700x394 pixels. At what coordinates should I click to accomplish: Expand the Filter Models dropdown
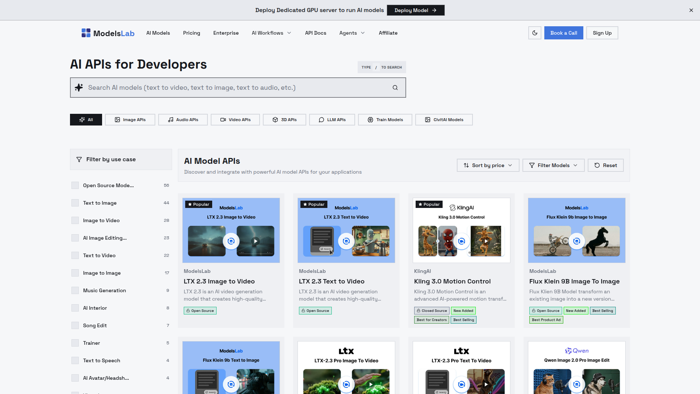click(x=553, y=165)
